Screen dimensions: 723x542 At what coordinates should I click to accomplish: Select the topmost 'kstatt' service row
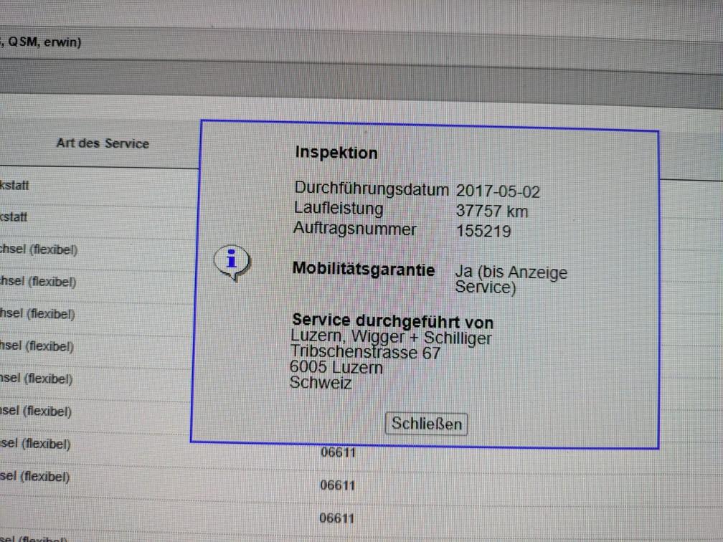pos(14,186)
